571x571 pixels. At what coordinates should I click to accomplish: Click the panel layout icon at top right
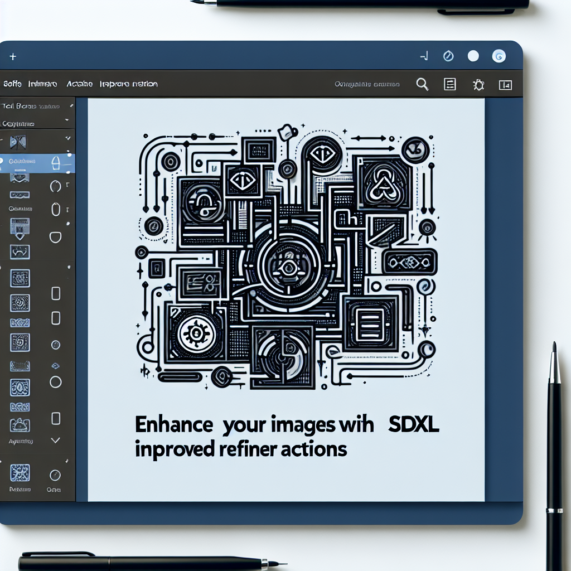(506, 85)
